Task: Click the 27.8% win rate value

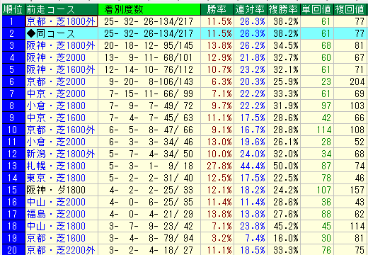Action: 219,166
